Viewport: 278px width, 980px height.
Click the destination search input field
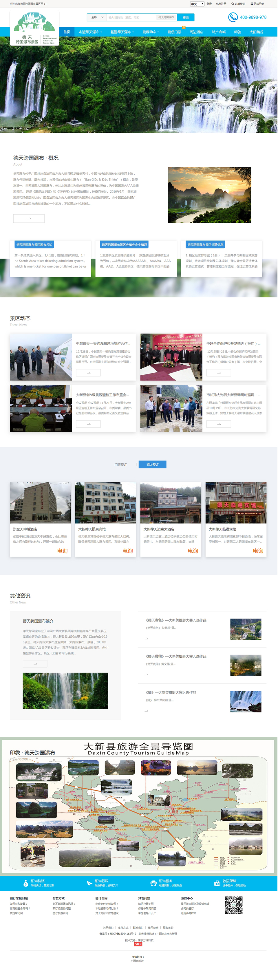(131, 17)
